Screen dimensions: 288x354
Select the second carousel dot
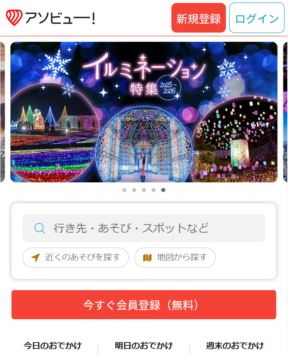134,190
